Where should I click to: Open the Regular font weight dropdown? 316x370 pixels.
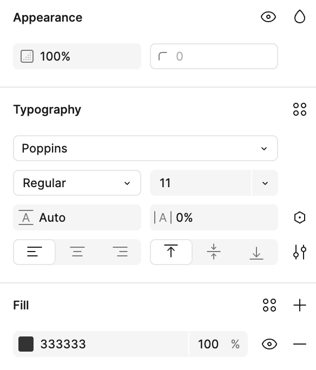77,183
